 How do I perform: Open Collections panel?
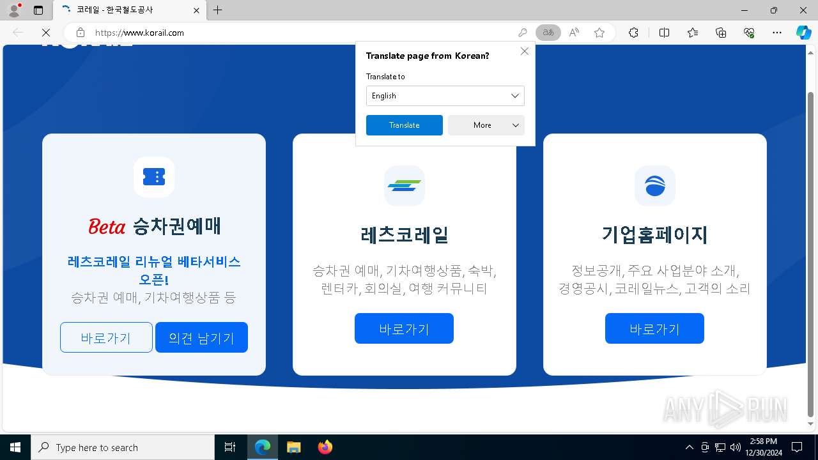[x=721, y=33]
